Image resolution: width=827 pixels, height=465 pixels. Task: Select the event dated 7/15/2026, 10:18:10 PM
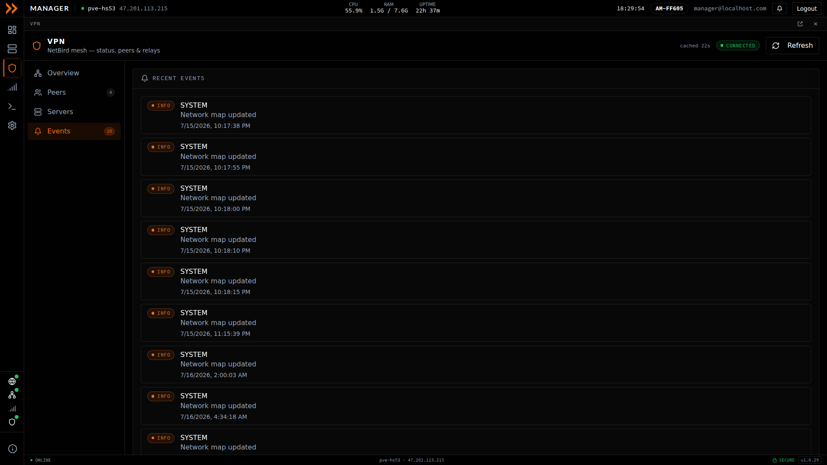[476, 240]
